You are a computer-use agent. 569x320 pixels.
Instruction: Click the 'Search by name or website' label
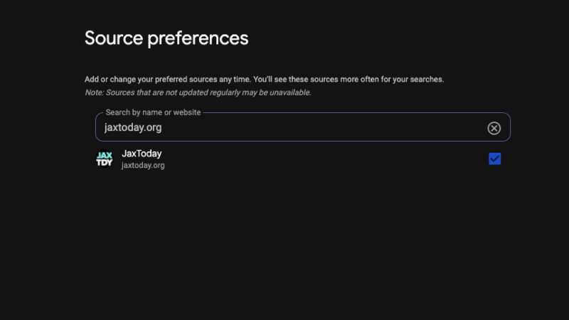click(x=153, y=112)
